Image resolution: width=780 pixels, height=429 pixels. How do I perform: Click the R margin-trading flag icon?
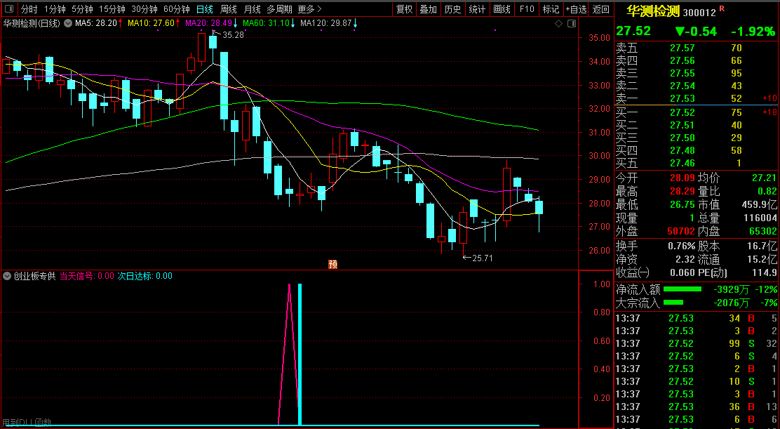pyautogui.click(x=722, y=8)
